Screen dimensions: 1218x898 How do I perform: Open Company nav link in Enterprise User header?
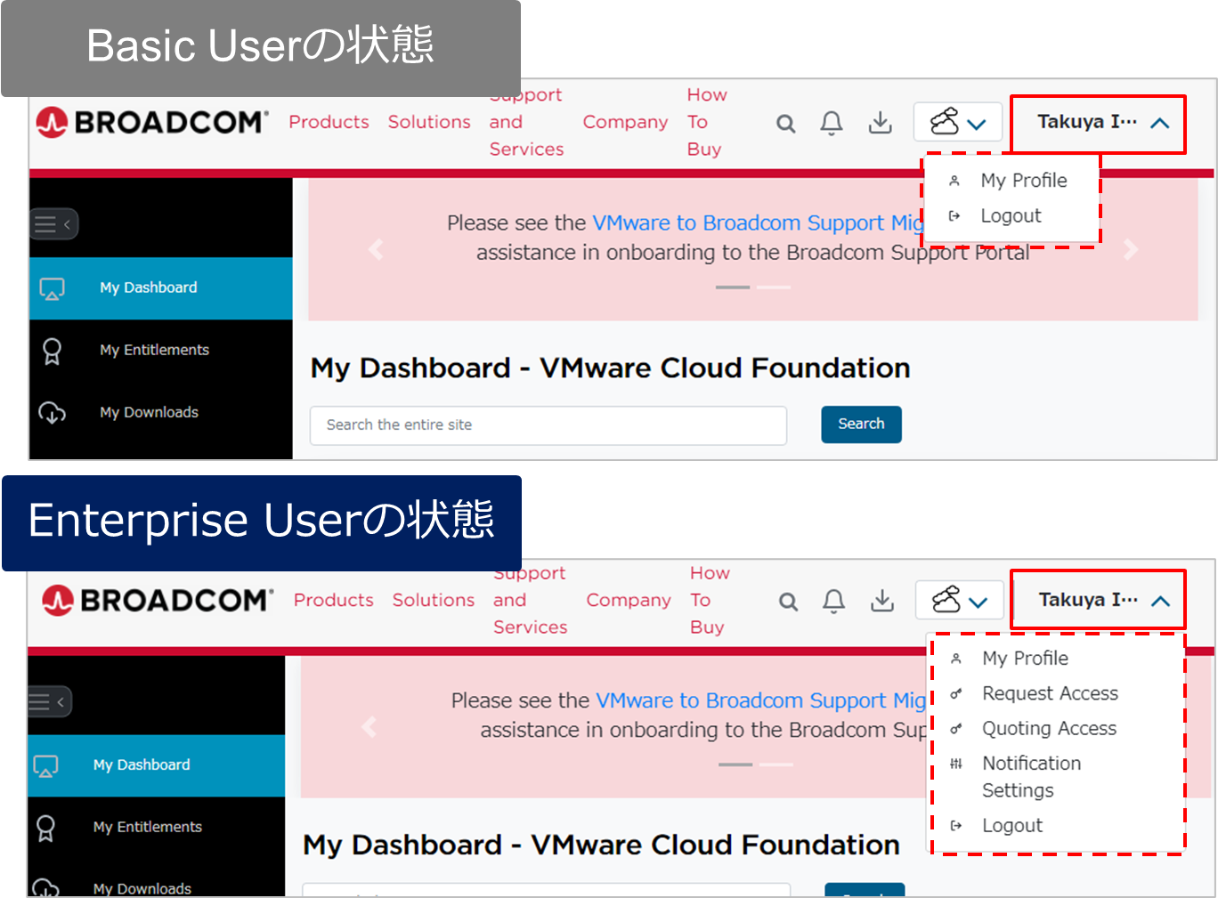629,600
